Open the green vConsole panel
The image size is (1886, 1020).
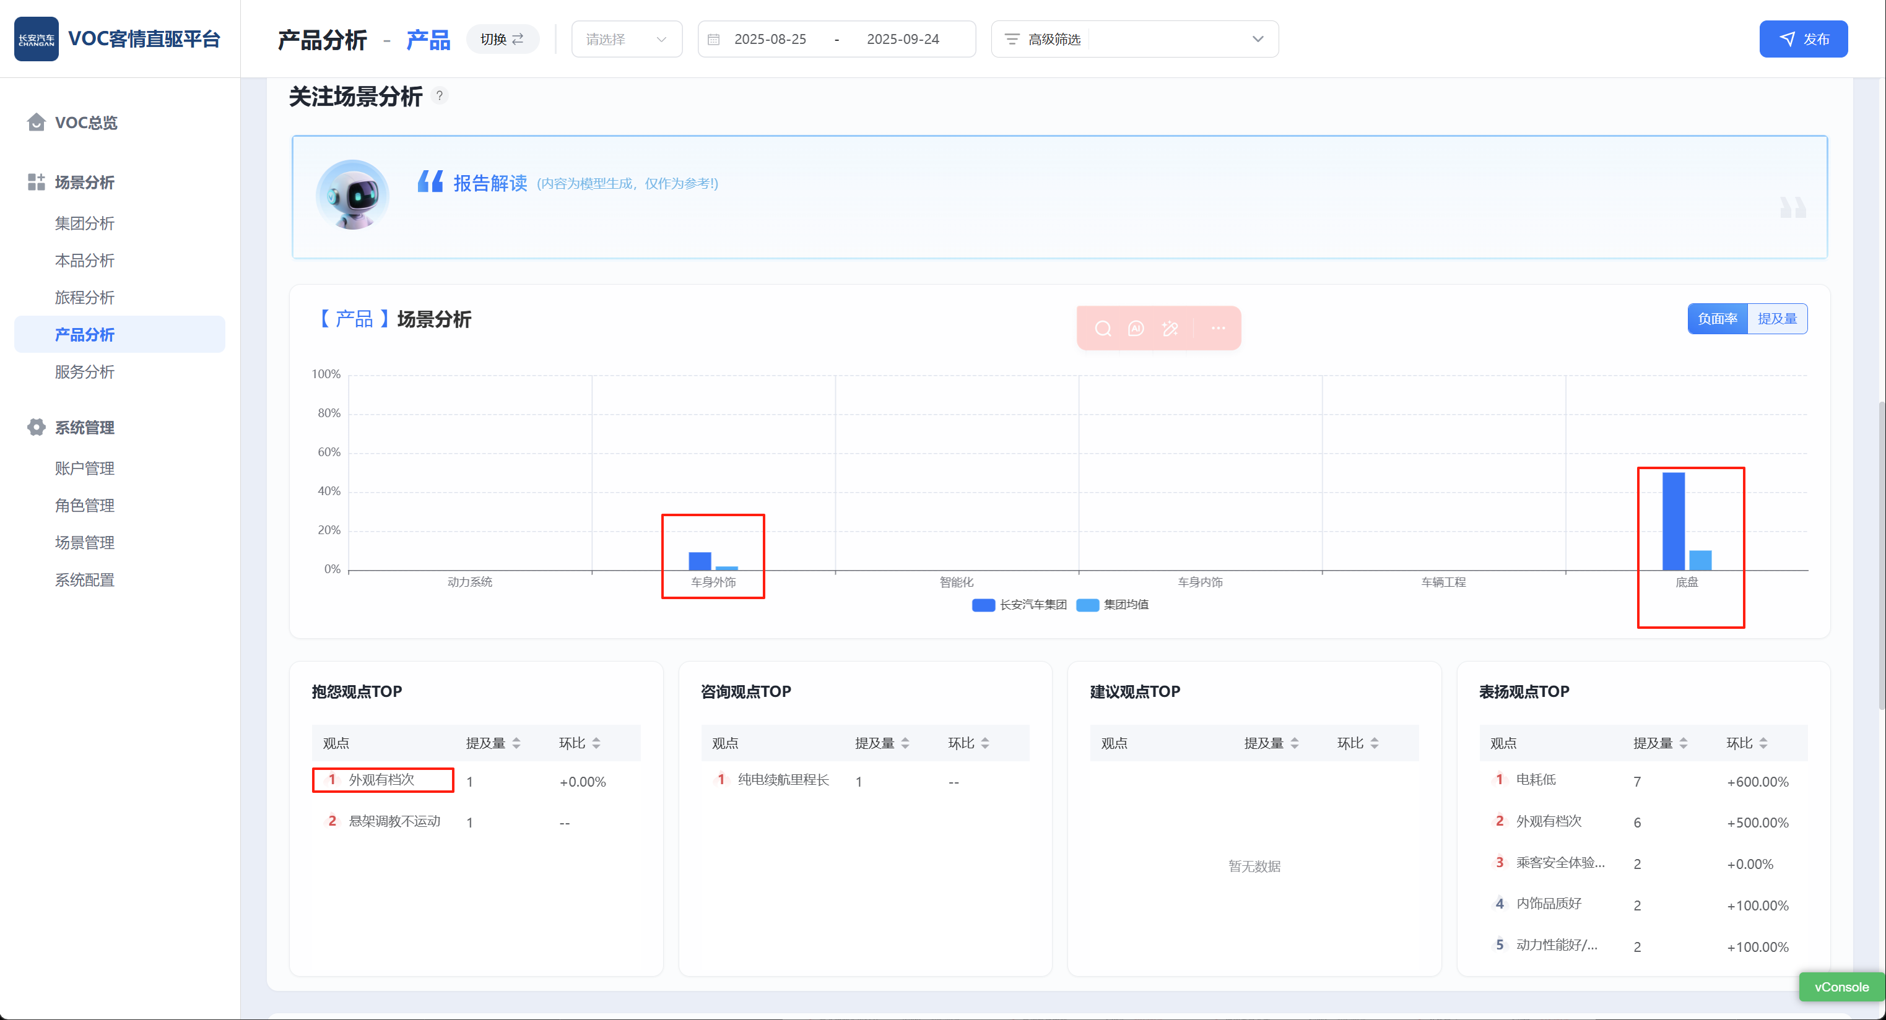coord(1841,987)
